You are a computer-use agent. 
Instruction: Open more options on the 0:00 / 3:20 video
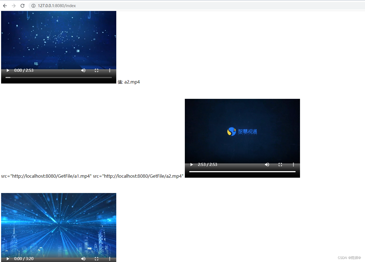click(110, 259)
